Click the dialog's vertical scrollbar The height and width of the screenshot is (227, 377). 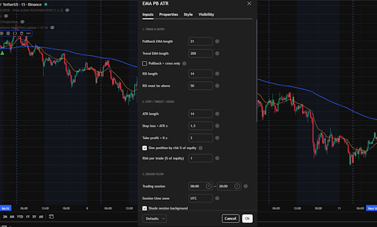(x=257, y=71)
